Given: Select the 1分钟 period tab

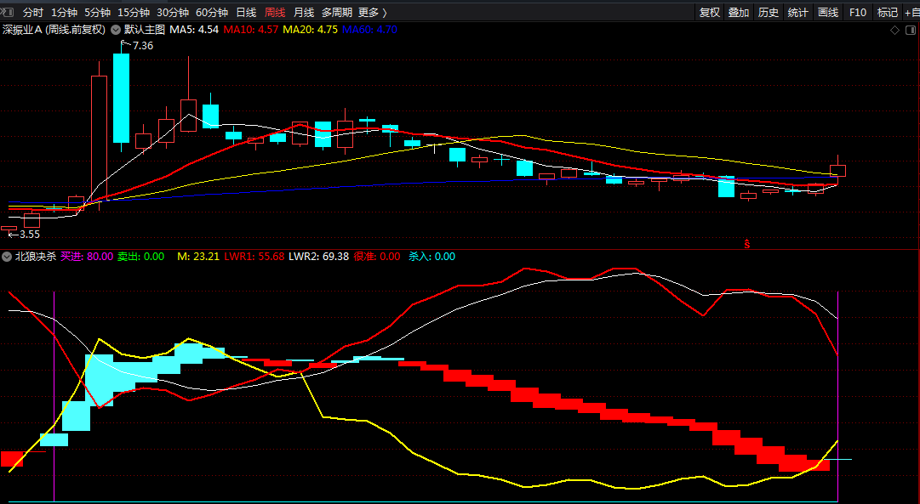Looking at the screenshot, I should (64, 12).
